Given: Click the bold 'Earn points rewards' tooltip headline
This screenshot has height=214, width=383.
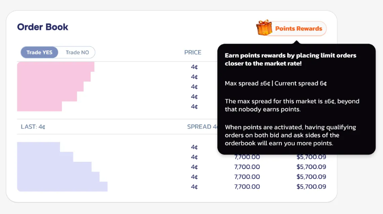Looking at the screenshot, I should click(290, 60).
